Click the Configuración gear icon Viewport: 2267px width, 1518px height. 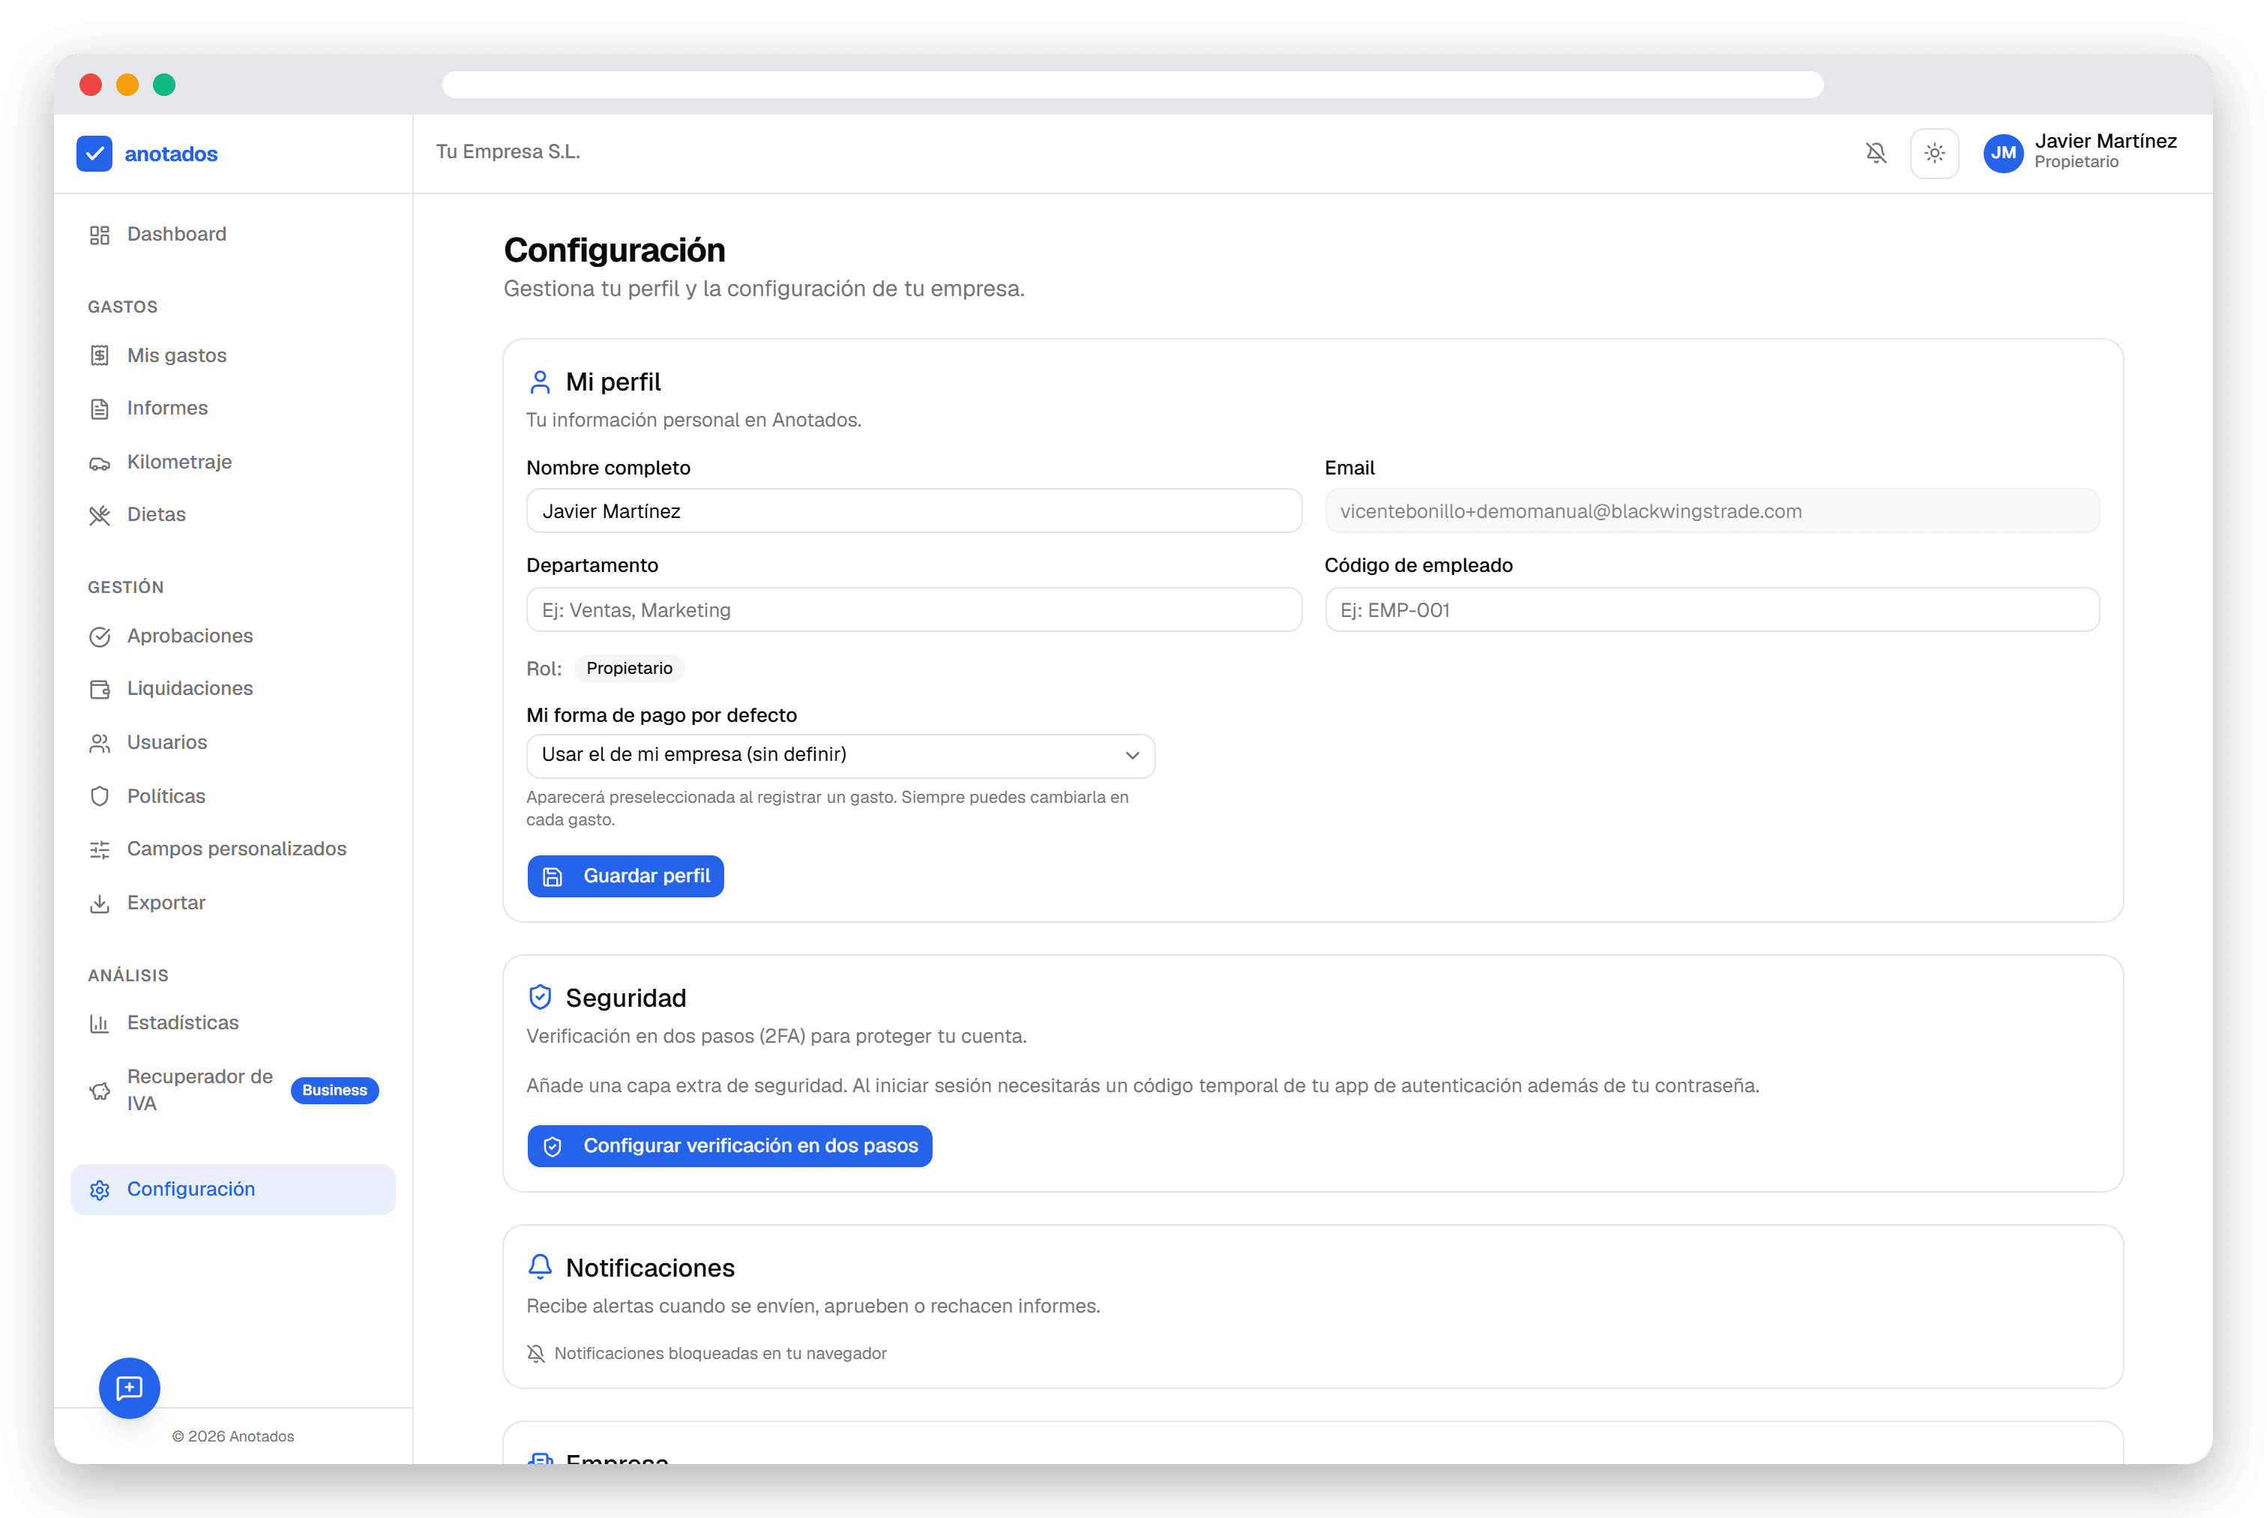coord(100,1190)
